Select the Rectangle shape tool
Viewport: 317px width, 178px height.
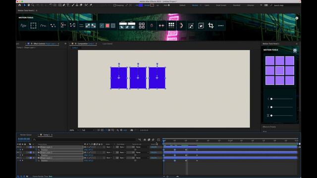click(60, 5)
